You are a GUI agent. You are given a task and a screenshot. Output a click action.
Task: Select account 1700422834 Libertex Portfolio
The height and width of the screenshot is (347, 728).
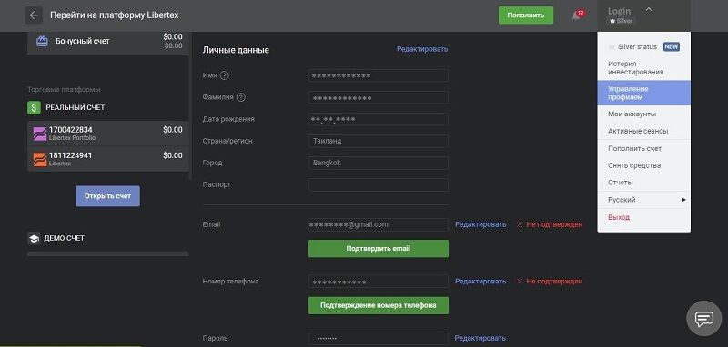[x=107, y=134]
